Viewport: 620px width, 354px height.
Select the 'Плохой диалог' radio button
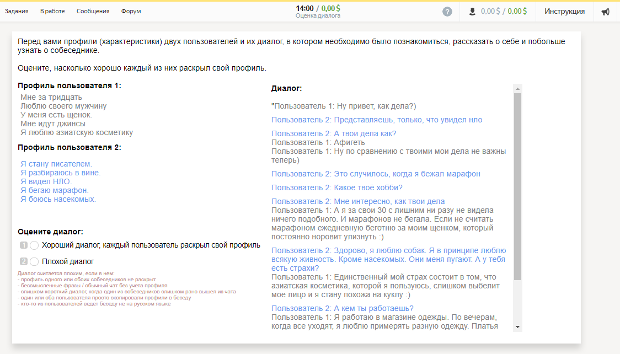point(34,261)
